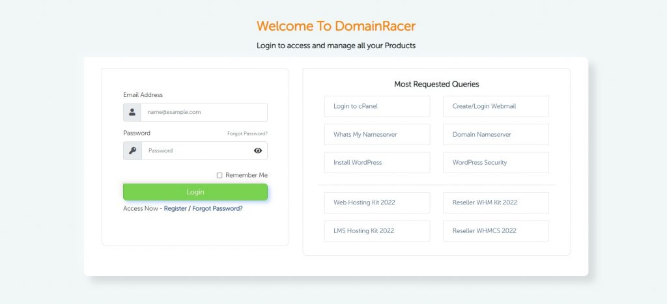Click the key icon beside password field
The width and height of the screenshot is (667, 304).
point(132,150)
